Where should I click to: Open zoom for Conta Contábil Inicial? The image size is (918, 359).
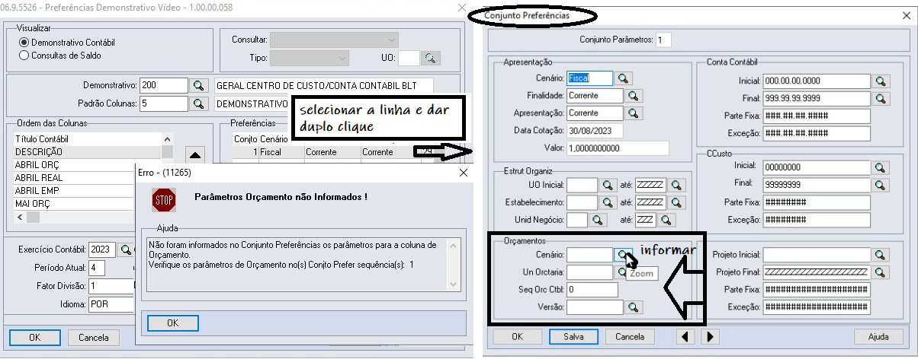click(x=881, y=81)
